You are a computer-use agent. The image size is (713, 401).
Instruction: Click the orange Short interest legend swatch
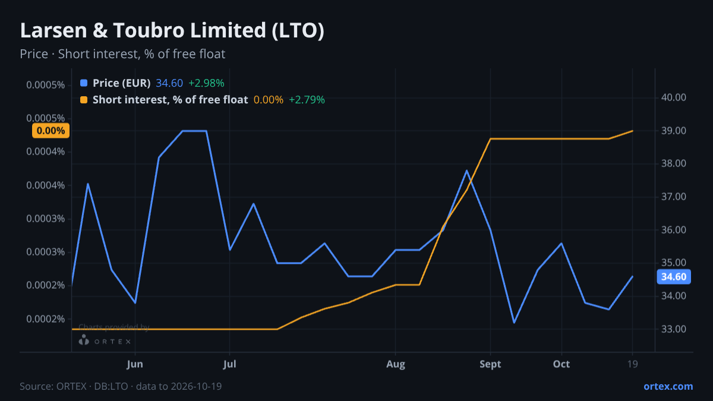tap(84, 100)
